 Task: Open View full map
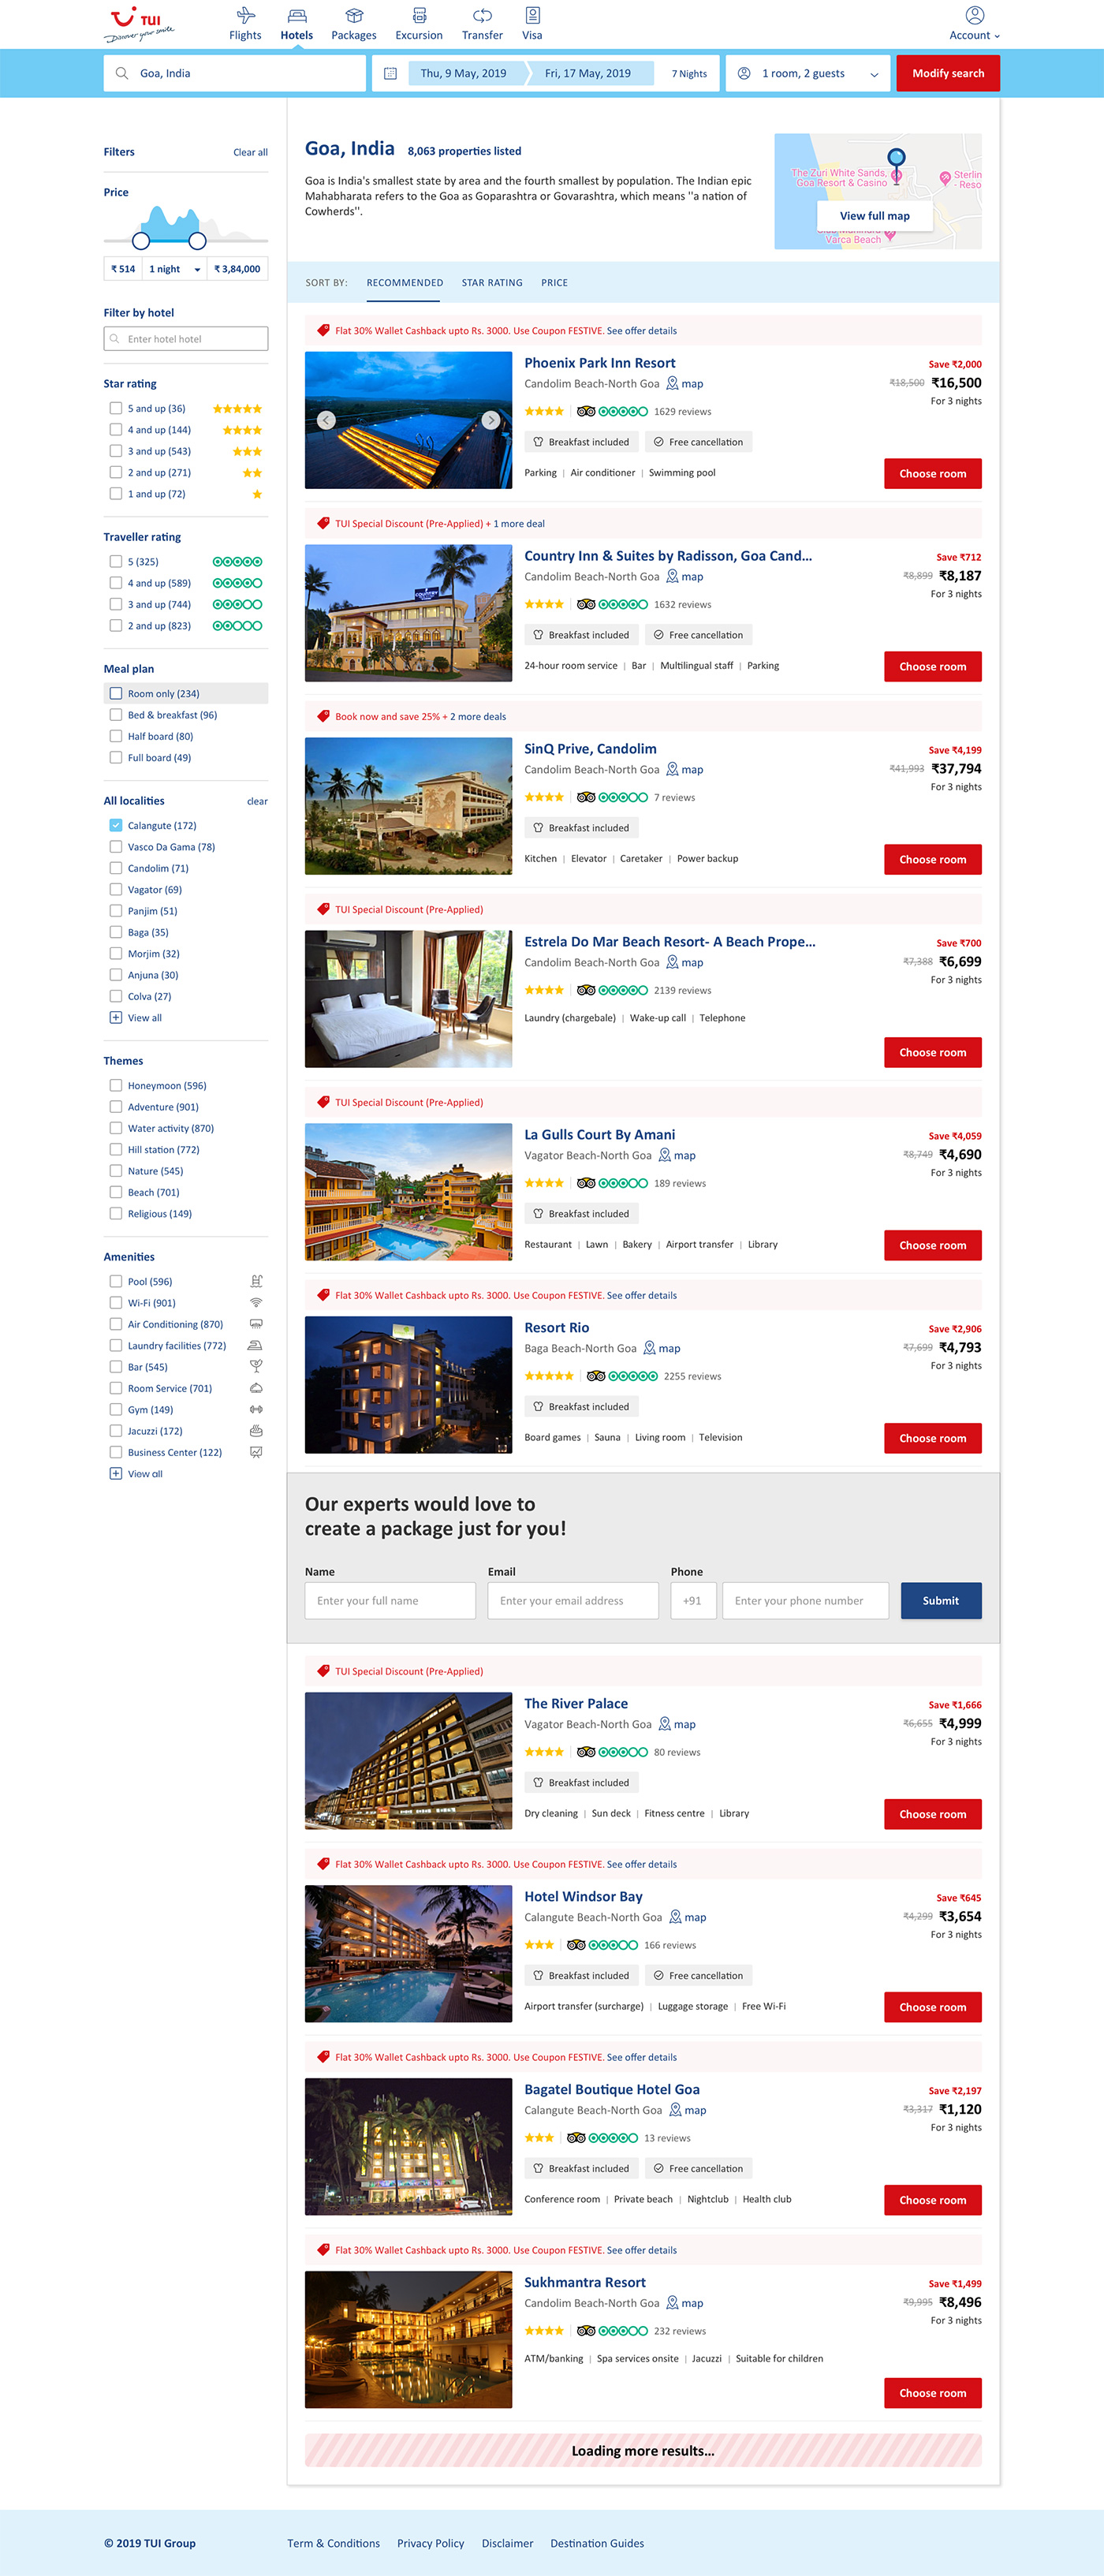(x=874, y=216)
